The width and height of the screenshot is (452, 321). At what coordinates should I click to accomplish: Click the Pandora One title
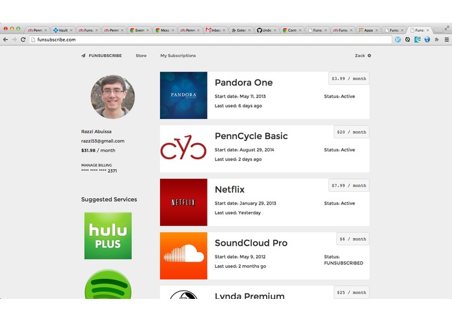coord(244,83)
